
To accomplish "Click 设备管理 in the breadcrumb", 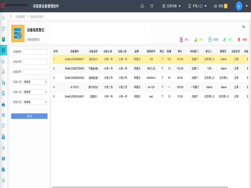I will [x=20, y=17].
